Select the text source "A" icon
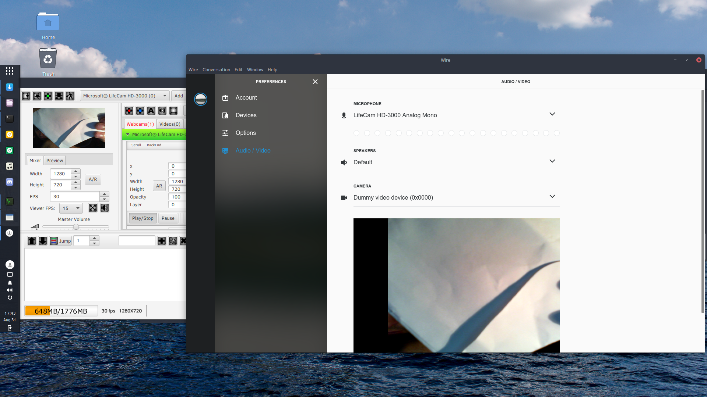Image resolution: width=707 pixels, height=397 pixels. coord(151,110)
